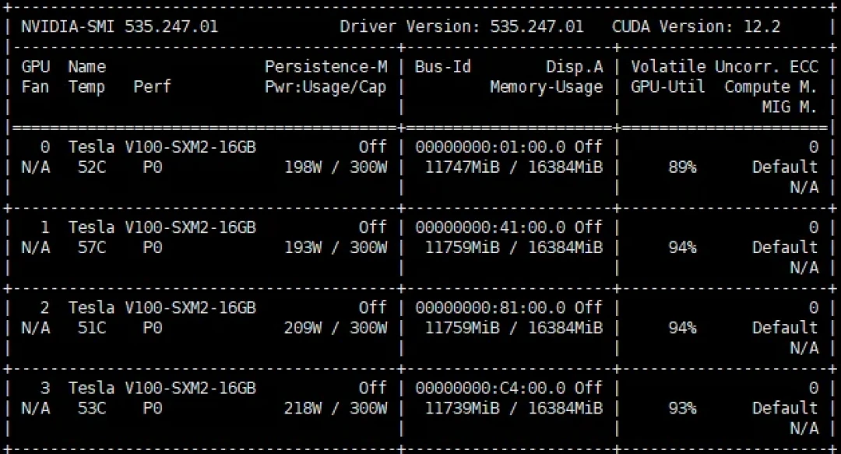Click the Disp.A column header
The height and width of the screenshot is (454, 841).
point(575,66)
